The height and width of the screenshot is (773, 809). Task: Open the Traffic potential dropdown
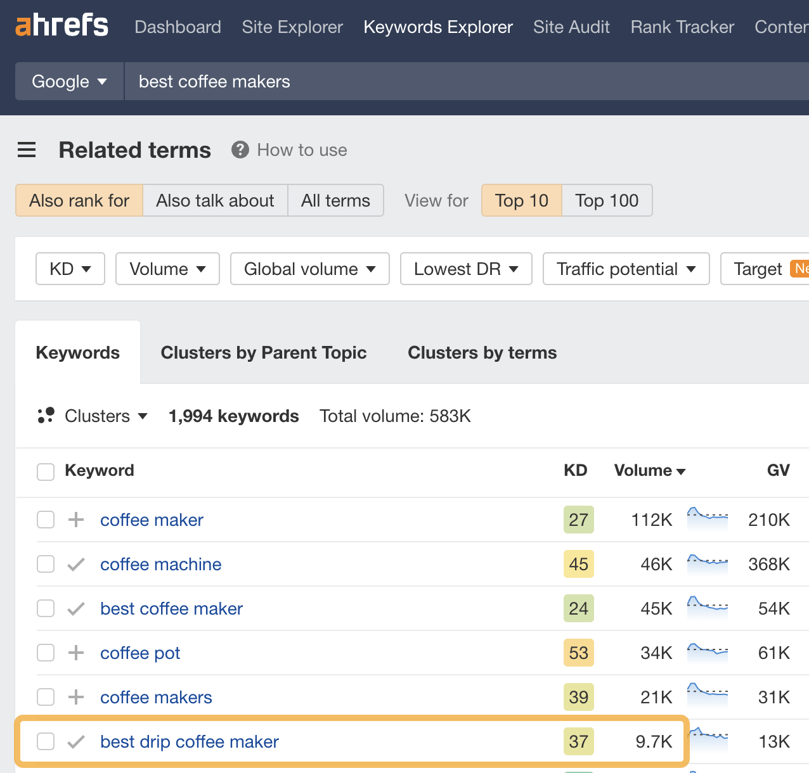[626, 269]
